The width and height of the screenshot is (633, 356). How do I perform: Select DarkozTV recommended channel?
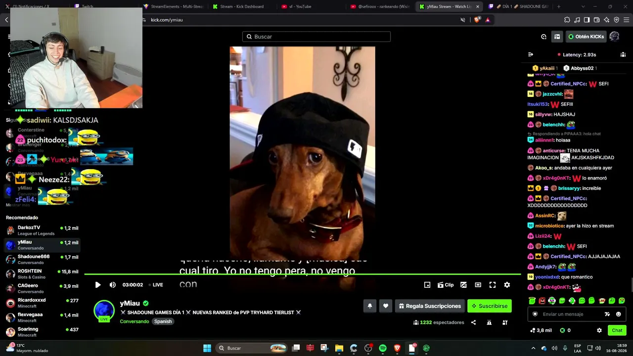42,230
